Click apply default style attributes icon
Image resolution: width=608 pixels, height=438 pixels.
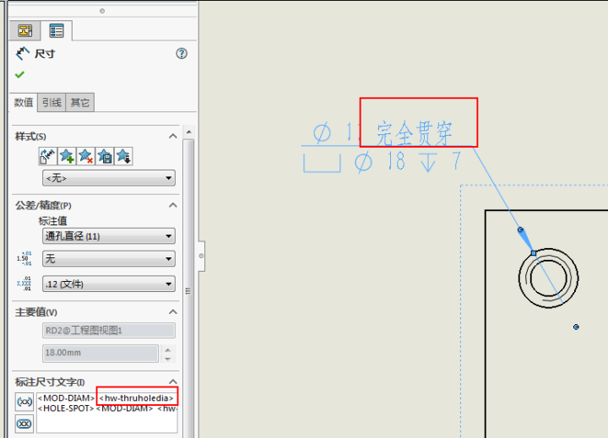tap(48, 156)
